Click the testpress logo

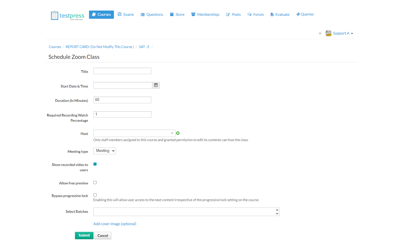click(x=67, y=16)
